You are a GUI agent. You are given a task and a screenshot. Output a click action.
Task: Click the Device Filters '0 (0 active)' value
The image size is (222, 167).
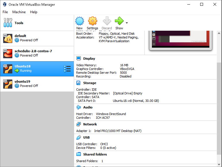(x=108, y=148)
